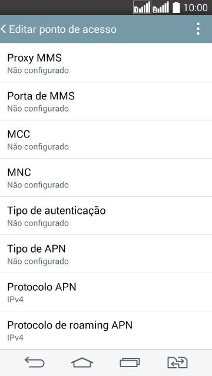Open the three-dot overflow menu
The image size is (212, 376).
coord(198,29)
